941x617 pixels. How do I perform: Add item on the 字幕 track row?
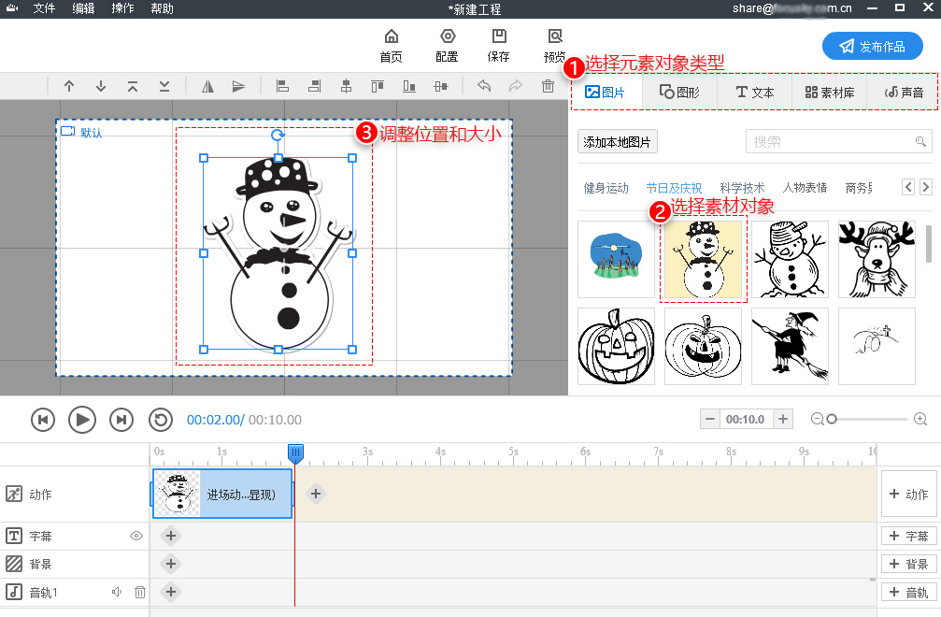tap(170, 536)
